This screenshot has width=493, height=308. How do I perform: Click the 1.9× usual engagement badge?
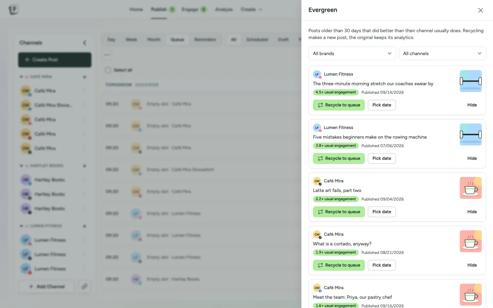(336, 253)
